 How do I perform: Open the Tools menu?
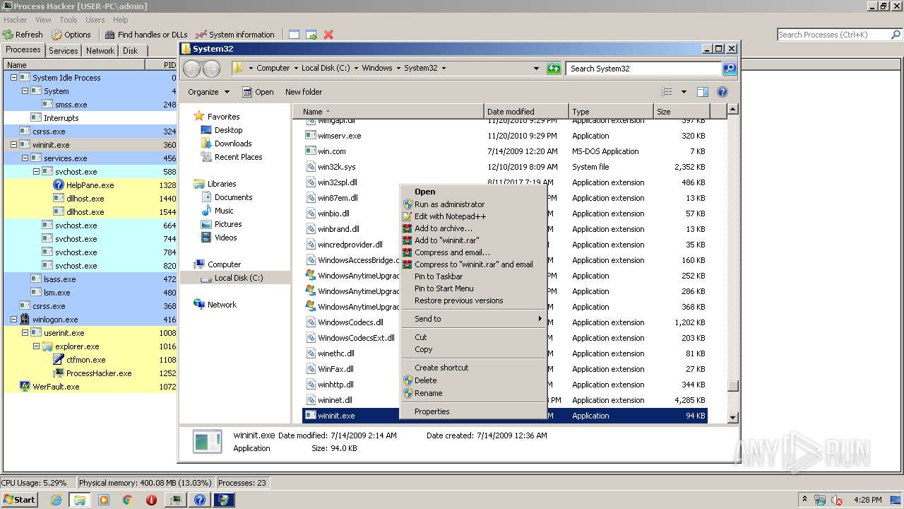69,20
